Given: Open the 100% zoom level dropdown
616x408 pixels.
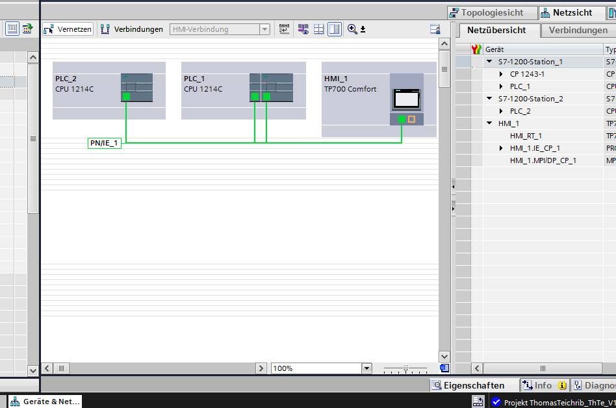Looking at the screenshot, I should [366, 368].
